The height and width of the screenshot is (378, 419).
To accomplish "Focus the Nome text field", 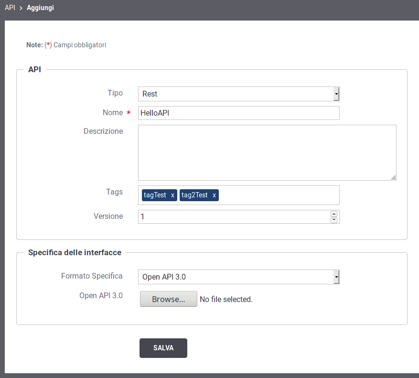I will 238,113.
